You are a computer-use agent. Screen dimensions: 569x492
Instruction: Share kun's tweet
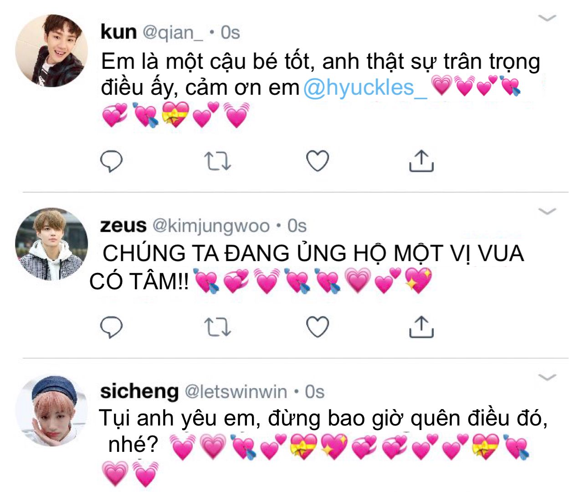click(421, 161)
